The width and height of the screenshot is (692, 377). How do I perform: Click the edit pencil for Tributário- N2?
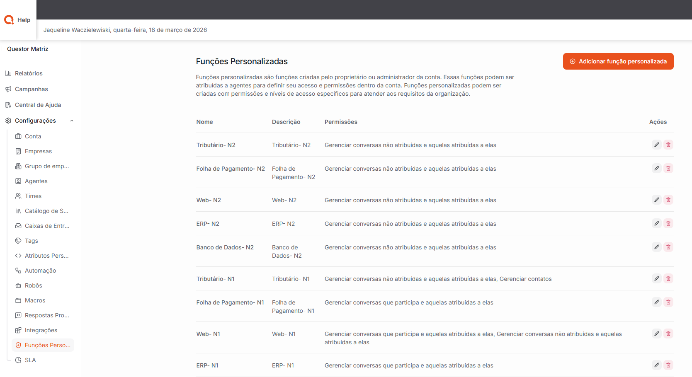[x=656, y=145]
